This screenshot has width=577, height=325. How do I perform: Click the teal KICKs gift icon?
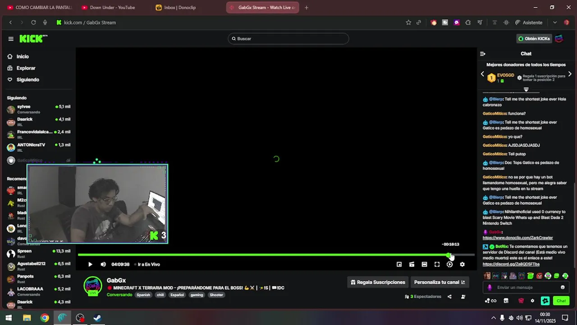(x=545, y=301)
